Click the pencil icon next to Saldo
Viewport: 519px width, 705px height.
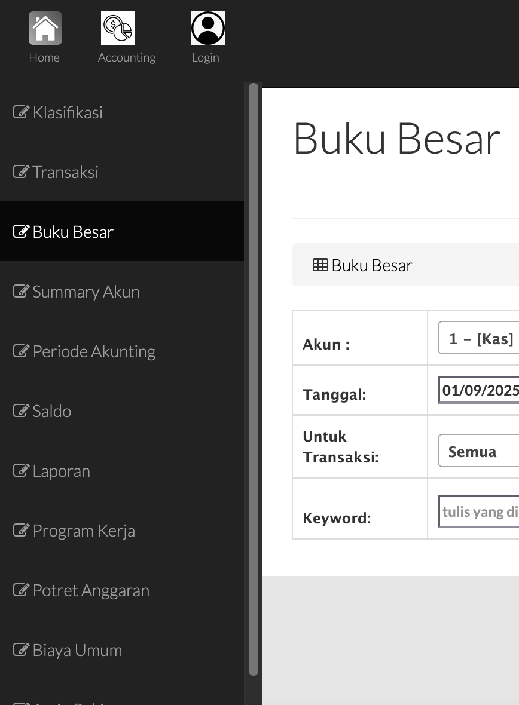point(20,410)
